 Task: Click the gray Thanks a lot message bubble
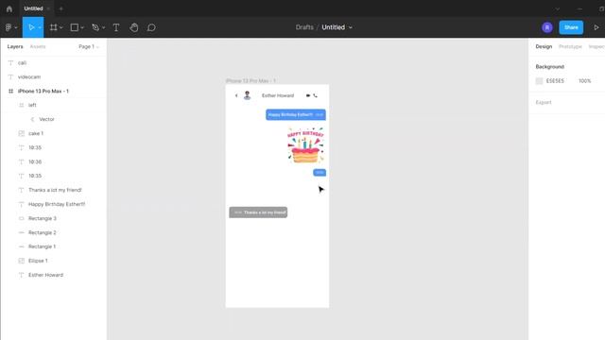point(258,212)
